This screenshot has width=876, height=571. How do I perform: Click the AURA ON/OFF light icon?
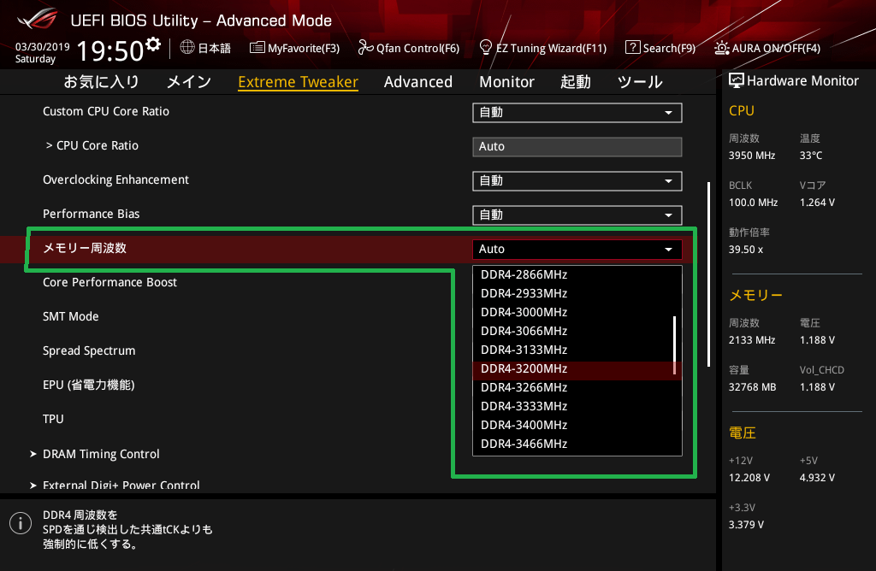pos(722,48)
